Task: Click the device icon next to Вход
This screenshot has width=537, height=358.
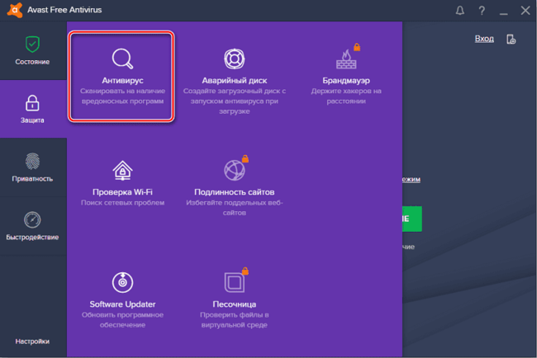Action: tap(511, 39)
